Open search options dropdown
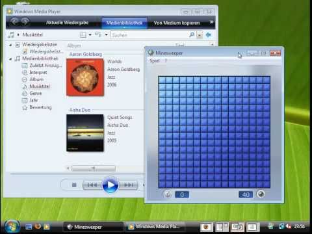Viewport: 312px width, 234px height. [x=200, y=35]
